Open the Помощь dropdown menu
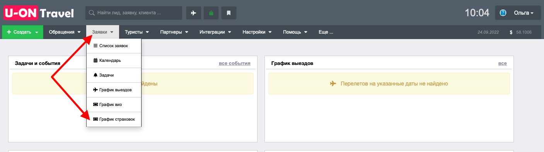The width and height of the screenshot is (544, 152). point(295,32)
